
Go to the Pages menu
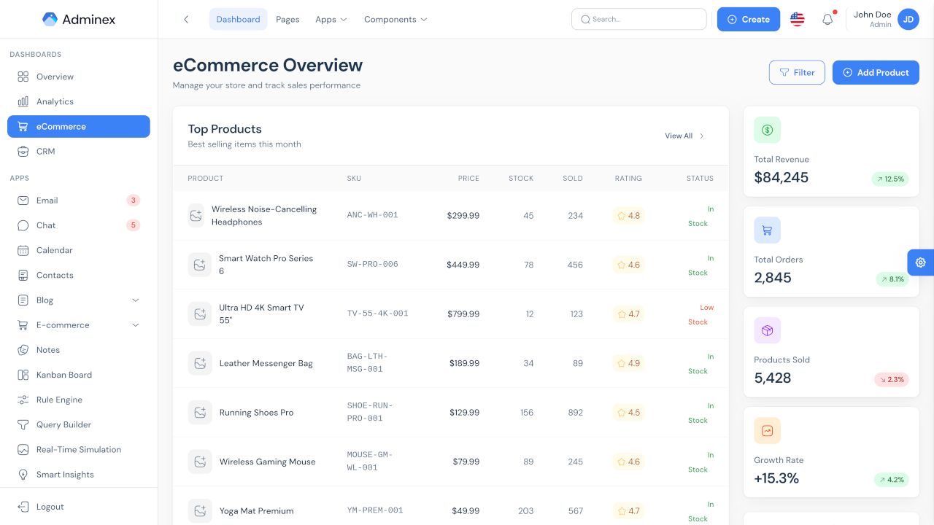click(287, 20)
